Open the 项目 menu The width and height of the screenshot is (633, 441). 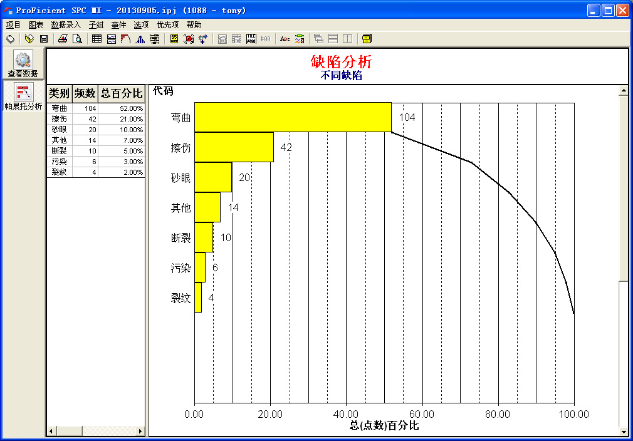13,25
